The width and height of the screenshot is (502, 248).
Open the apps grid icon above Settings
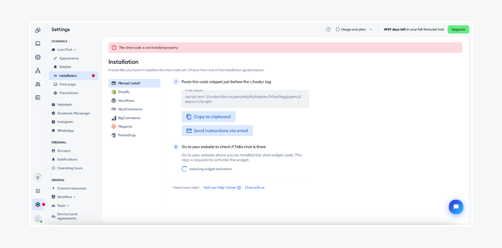(38, 191)
